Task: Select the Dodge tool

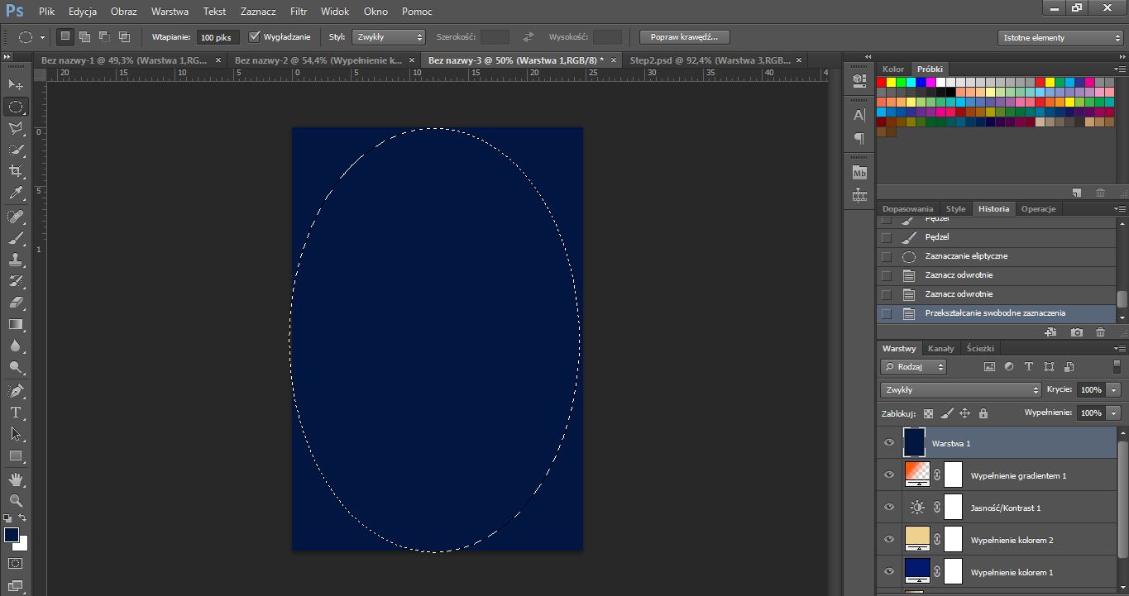Action: pyautogui.click(x=16, y=367)
